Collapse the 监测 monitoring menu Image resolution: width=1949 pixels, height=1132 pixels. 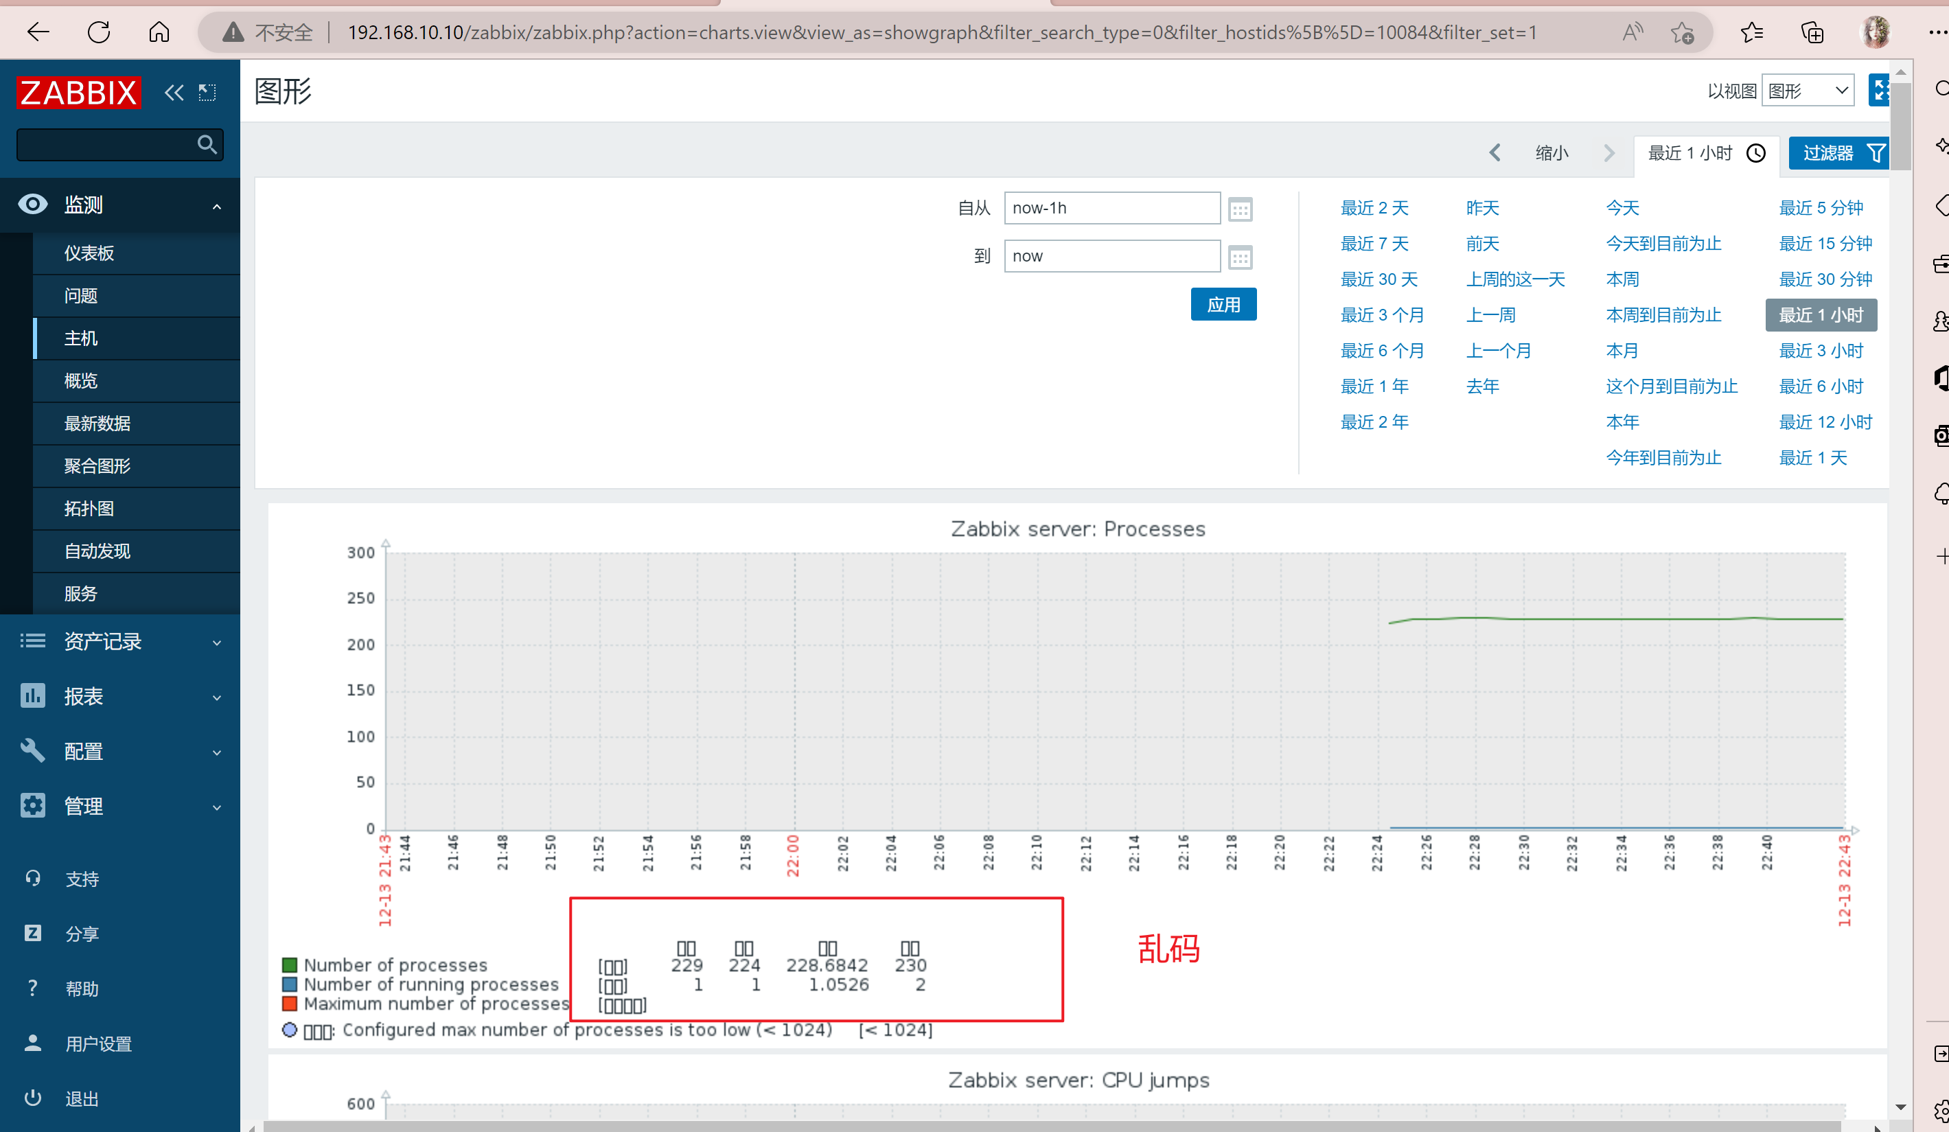(120, 205)
